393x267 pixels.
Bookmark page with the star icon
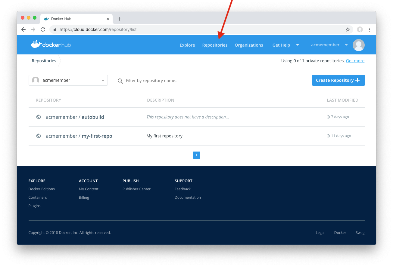pyautogui.click(x=348, y=29)
